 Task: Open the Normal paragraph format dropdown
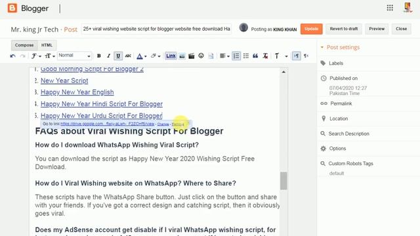tap(74, 56)
